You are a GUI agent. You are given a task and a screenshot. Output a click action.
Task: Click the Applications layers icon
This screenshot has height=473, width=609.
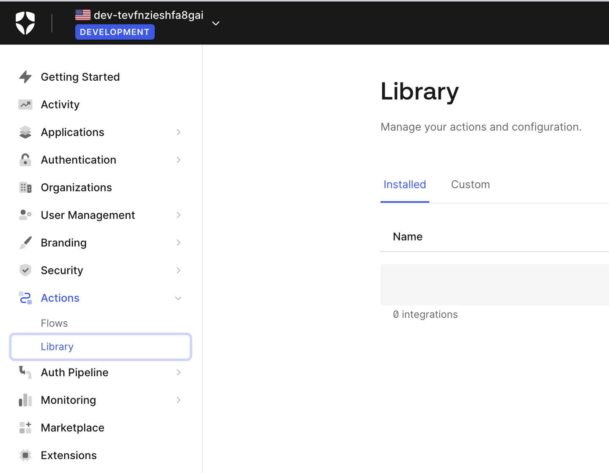[x=25, y=132]
